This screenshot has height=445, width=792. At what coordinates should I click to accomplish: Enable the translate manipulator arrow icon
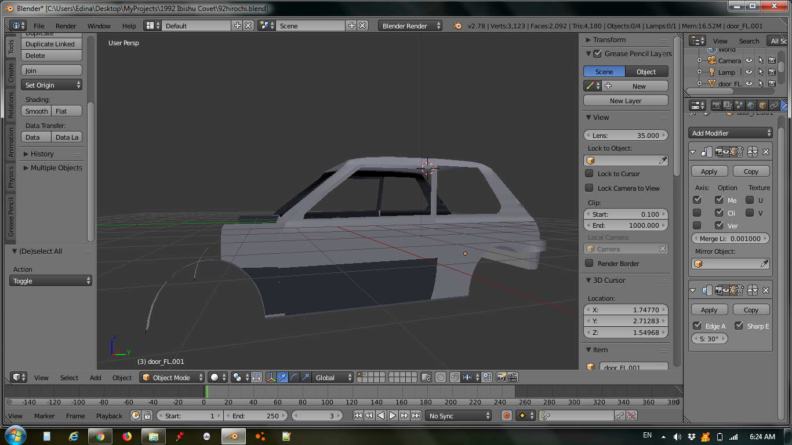click(282, 377)
